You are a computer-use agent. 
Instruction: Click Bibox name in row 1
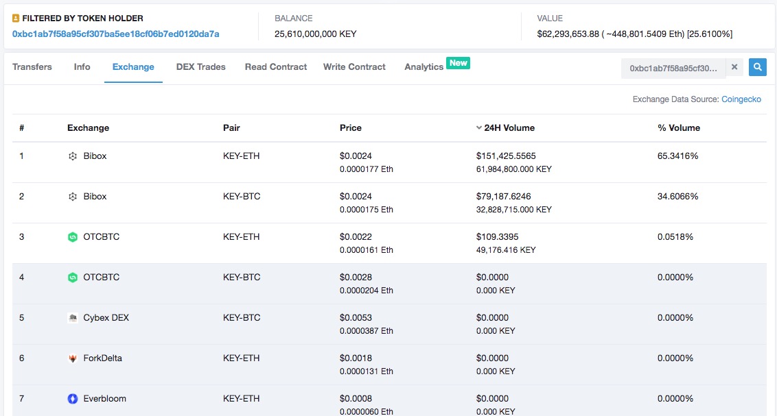tap(95, 156)
